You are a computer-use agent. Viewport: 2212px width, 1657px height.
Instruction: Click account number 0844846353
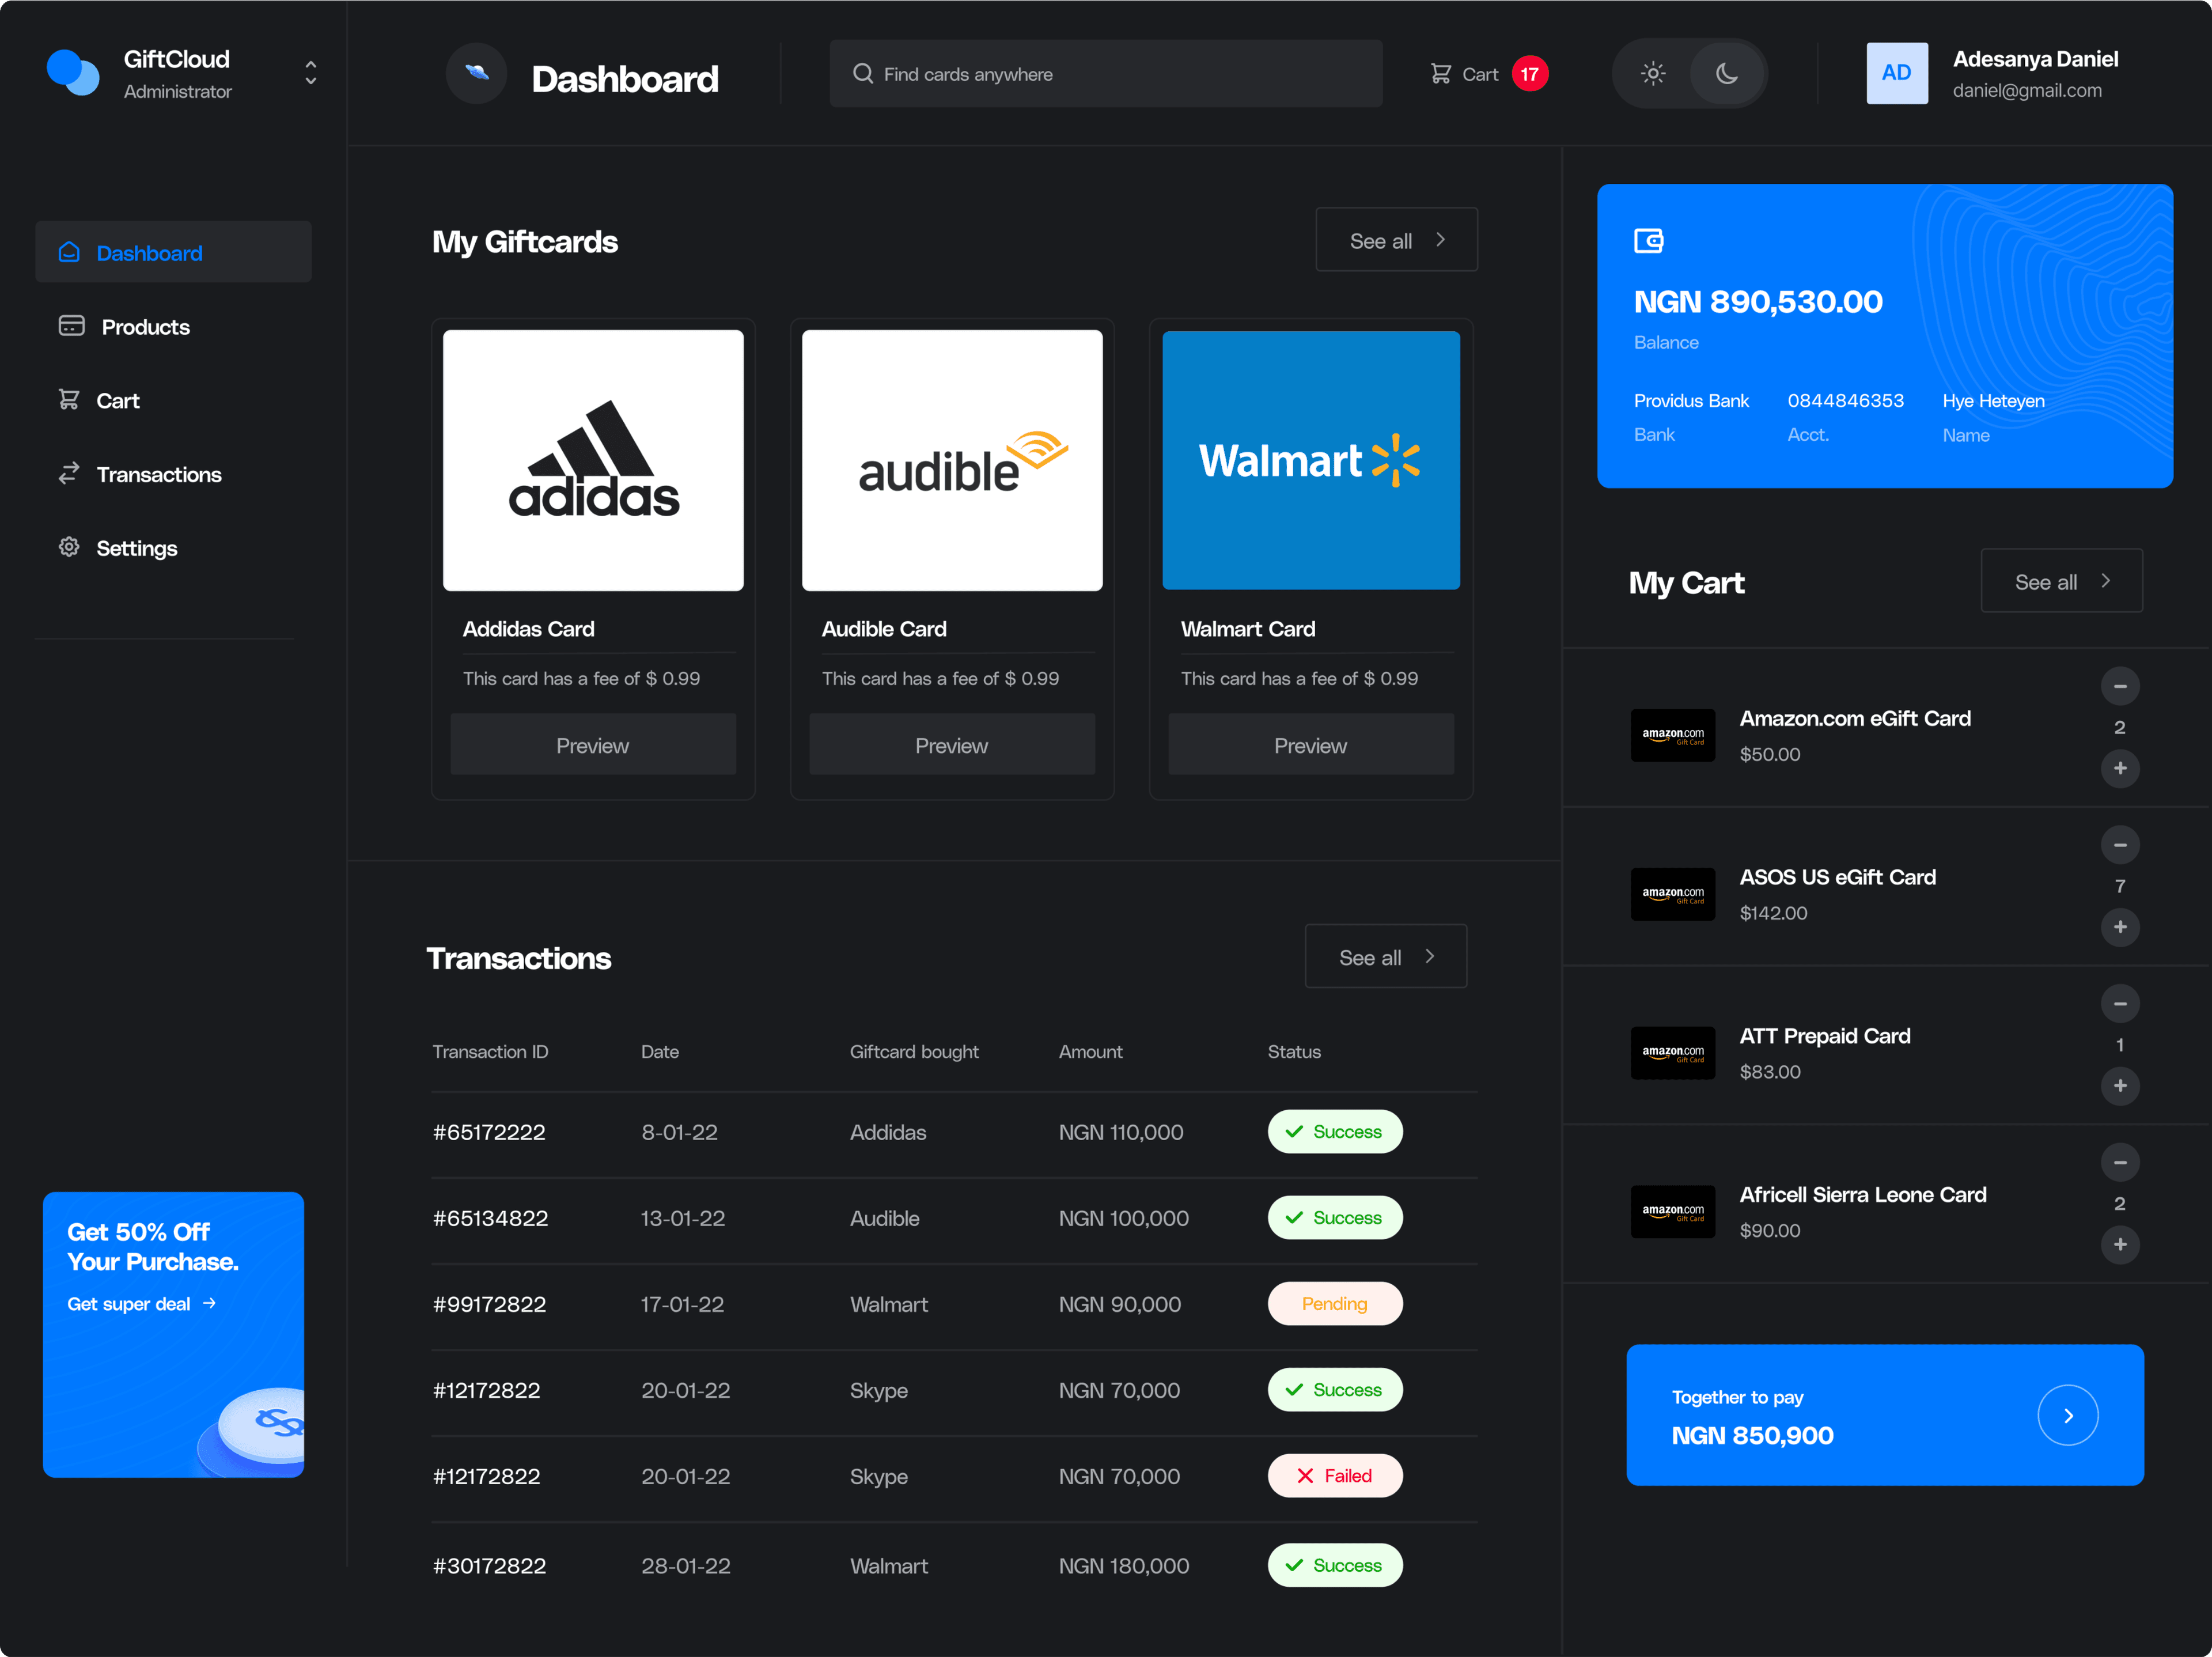coord(1845,400)
